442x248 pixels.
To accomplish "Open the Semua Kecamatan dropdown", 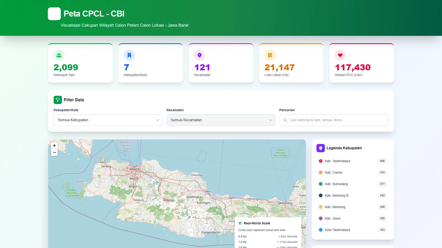I will pos(221,120).
